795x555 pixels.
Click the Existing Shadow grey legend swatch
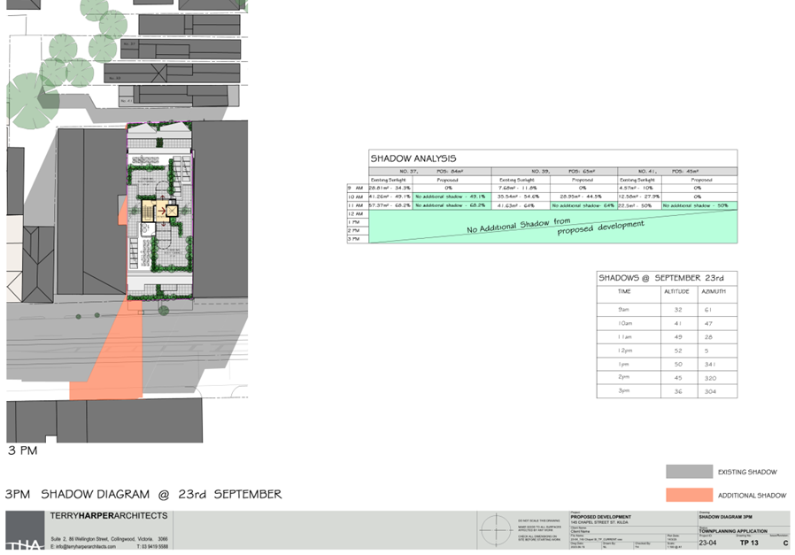689,472
